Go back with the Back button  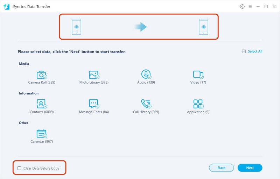(x=221, y=168)
